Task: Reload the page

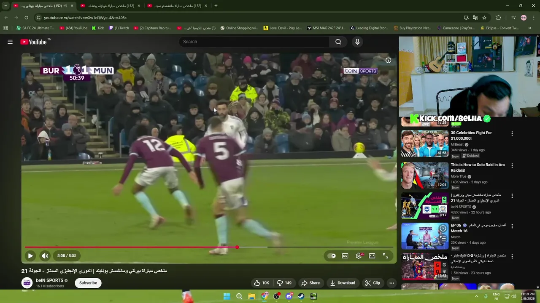Action: 26,18
